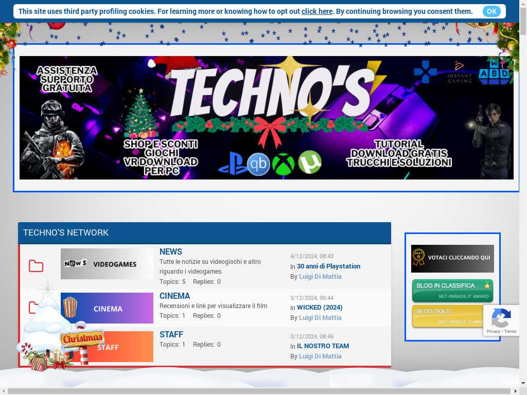The height and width of the screenshot is (395, 527).
Task: Click the PlayStation logo in the banner
Action: 232,163
